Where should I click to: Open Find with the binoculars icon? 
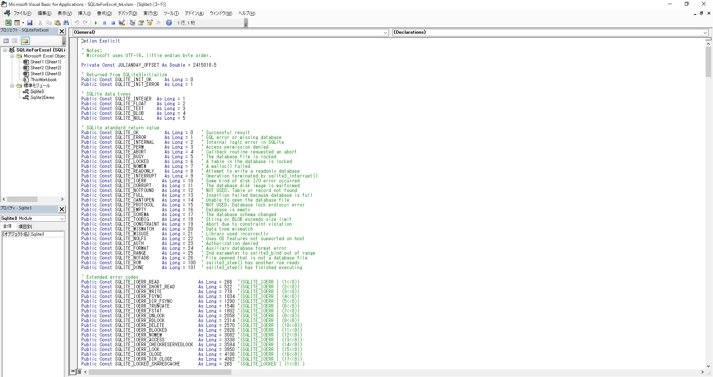point(66,23)
